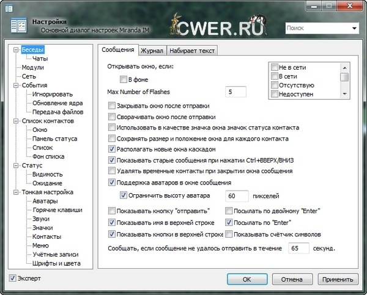
Task: Open Аватары settings
Action: point(45,201)
